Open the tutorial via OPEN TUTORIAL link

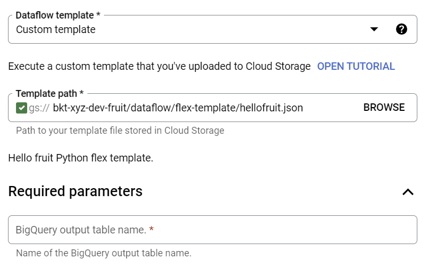coord(356,66)
